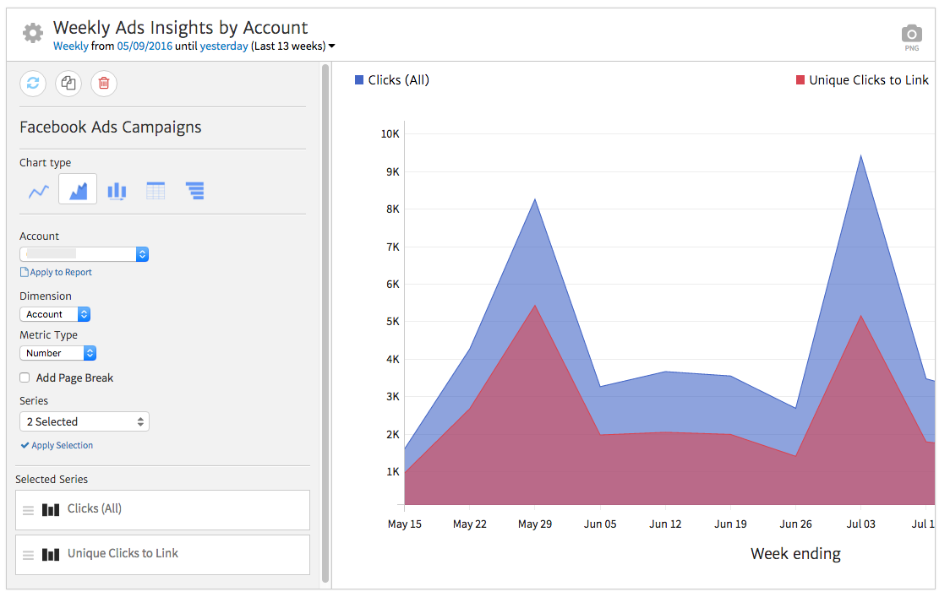950x592 pixels.
Task: Toggle the Clicks (All) legend entry
Action: 391,79
